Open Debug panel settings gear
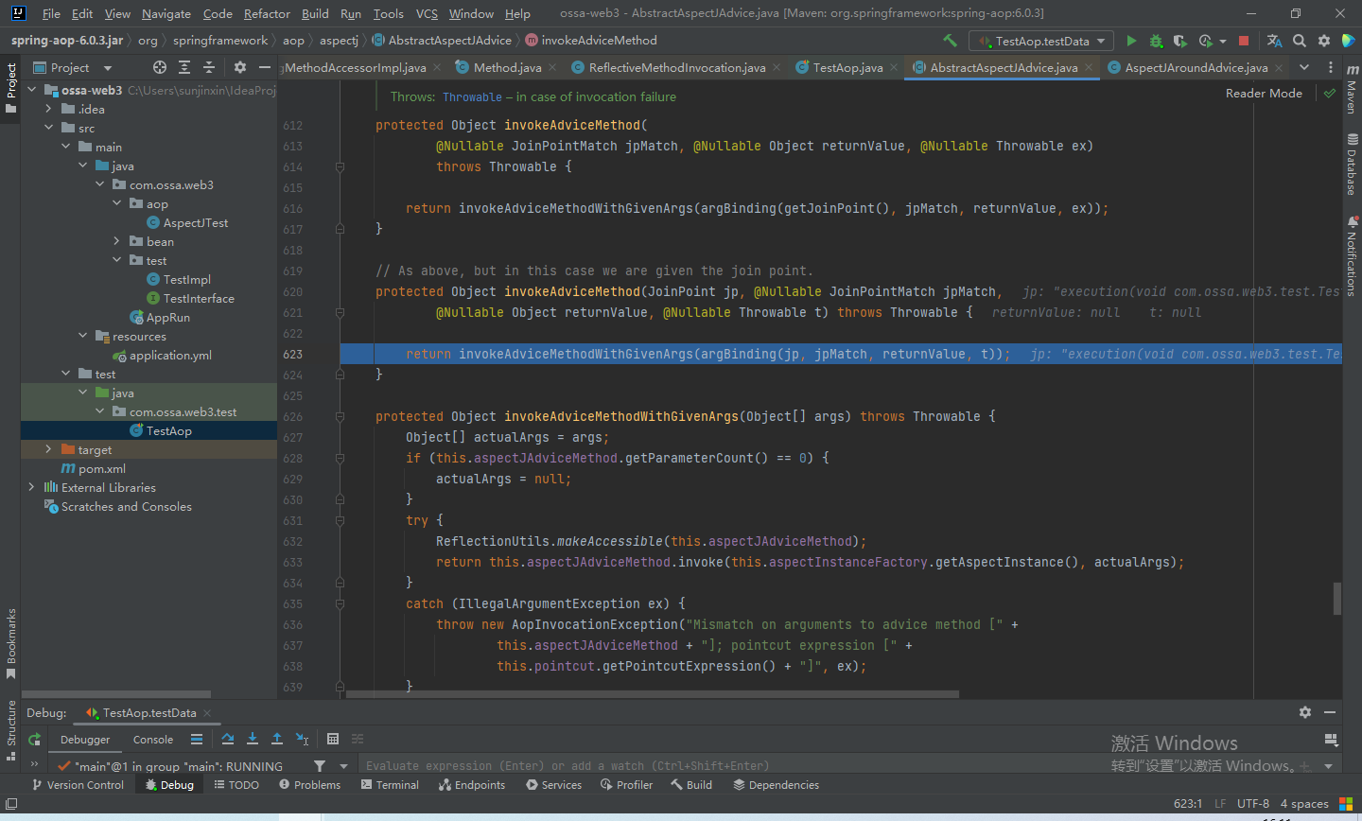This screenshot has width=1362, height=821. pos(1305,712)
